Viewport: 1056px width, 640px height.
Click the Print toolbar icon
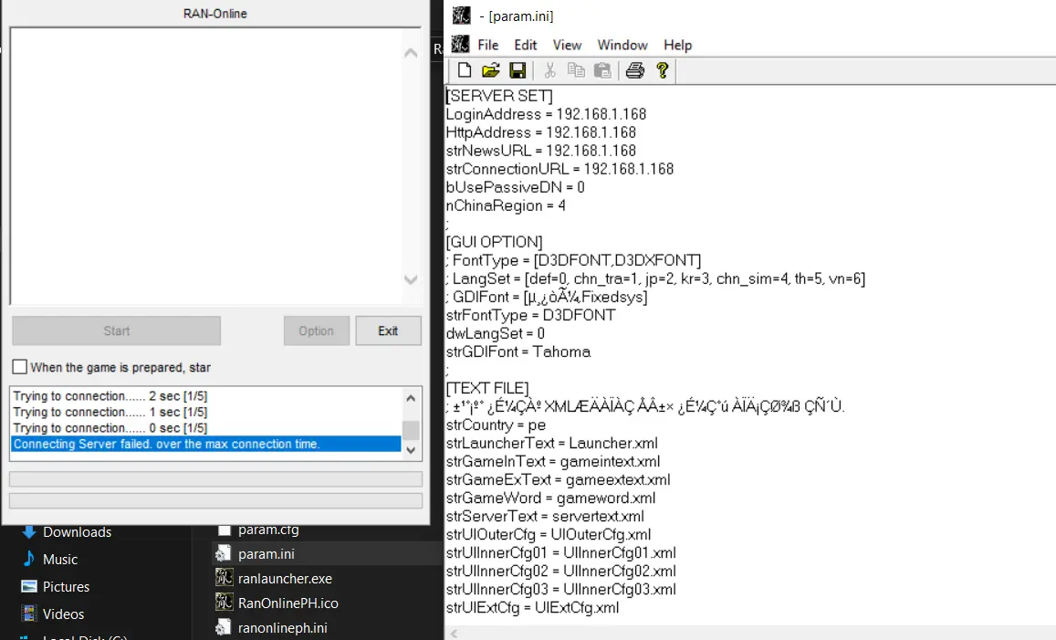click(635, 70)
